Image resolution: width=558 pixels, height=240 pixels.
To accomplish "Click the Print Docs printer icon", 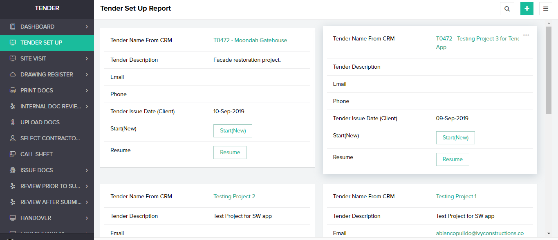I will [13, 90].
